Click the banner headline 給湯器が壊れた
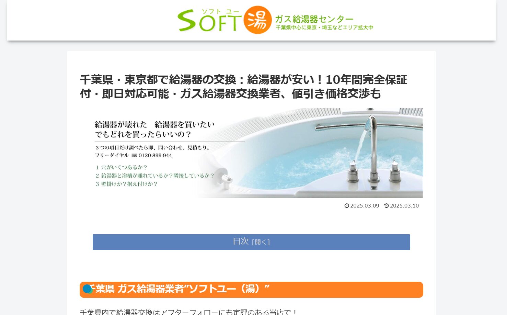 coord(121,124)
